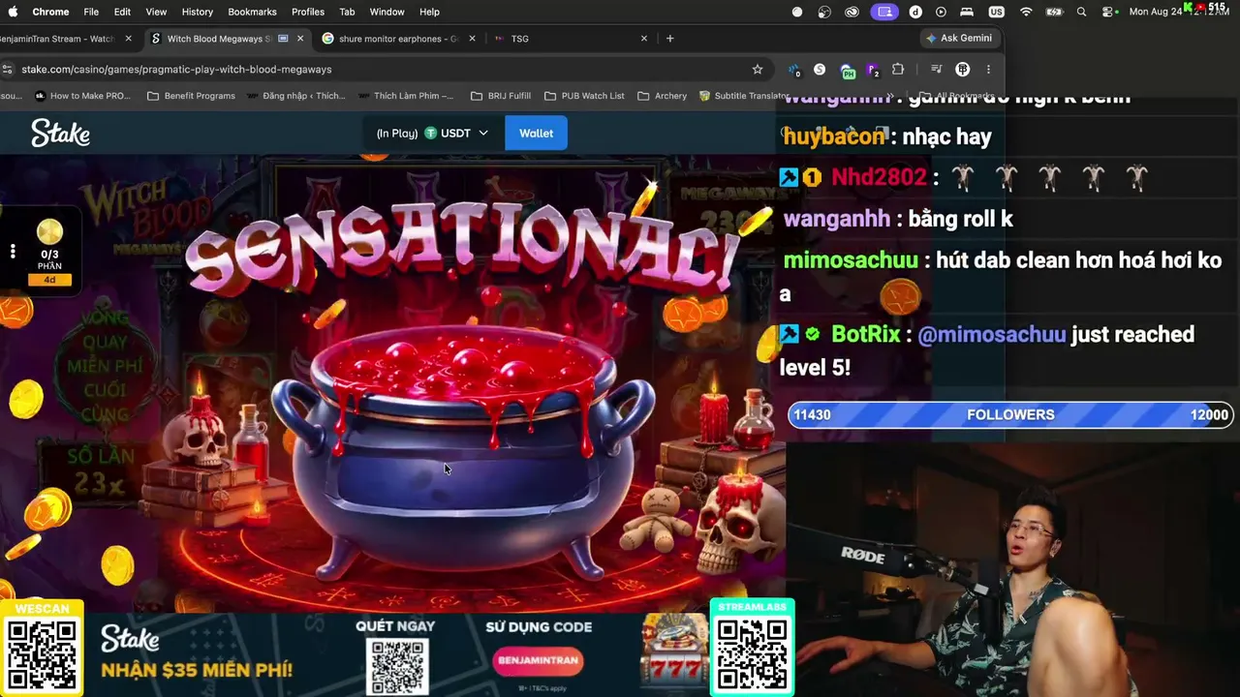
Task: Open the Help menu
Action: tap(429, 12)
